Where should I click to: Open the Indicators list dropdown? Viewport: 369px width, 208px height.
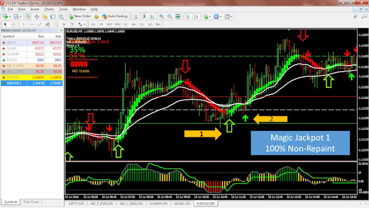pyautogui.click(x=207, y=16)
